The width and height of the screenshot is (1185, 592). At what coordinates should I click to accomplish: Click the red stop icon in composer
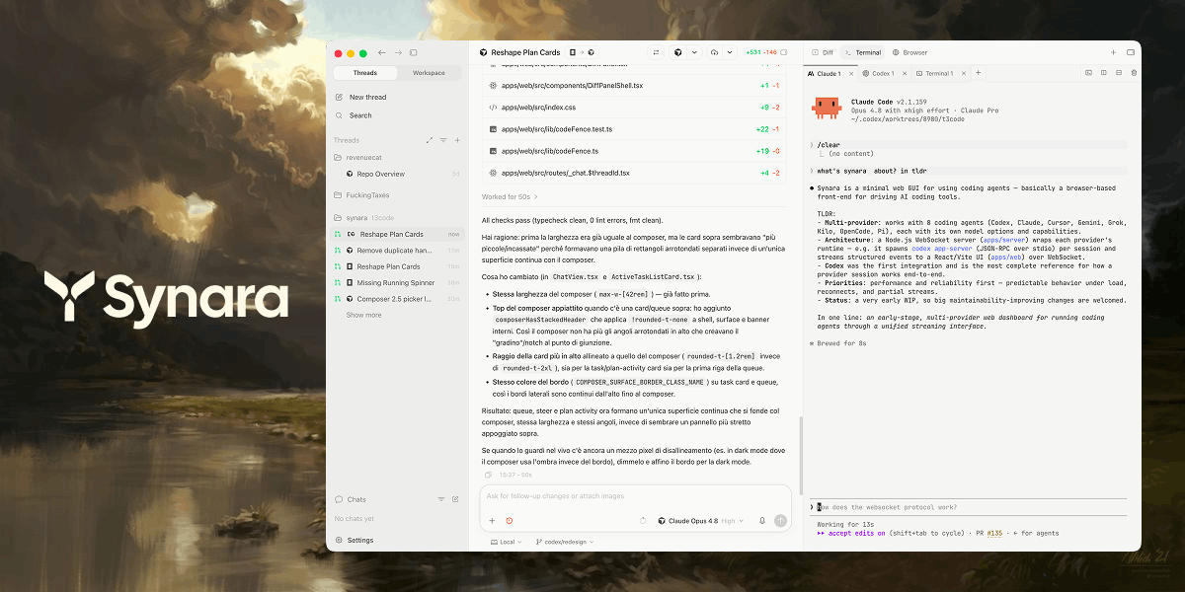pos(510,520)
